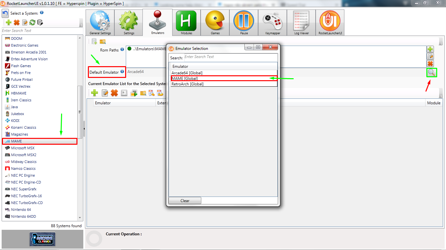The image size is (446, 250).
Task: Click the Module column header
Action: pyautogui.click(x=434, y=103)
